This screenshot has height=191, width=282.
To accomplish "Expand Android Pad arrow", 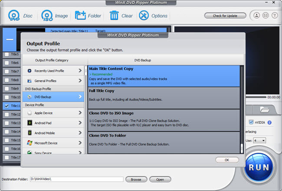I will [80, 123].
